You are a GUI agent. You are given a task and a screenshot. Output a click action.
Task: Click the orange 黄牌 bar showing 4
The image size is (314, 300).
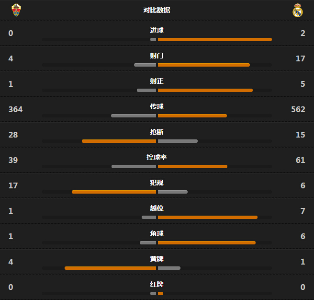(x=111, y=268)
